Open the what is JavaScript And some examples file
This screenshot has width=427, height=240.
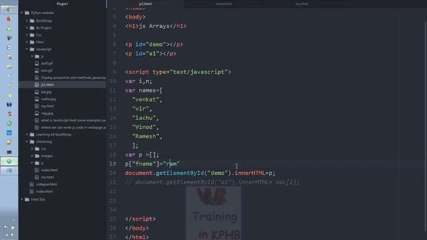click(73, 120)
